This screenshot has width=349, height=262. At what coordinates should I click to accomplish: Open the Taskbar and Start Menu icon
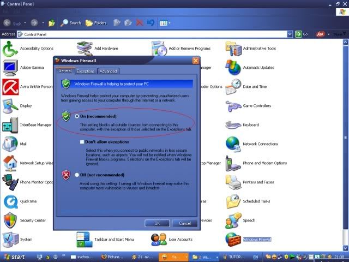[x=85, y=240]
